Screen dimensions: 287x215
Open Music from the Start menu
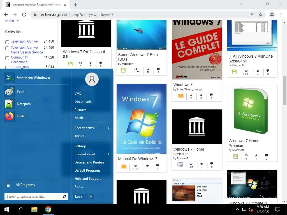click(x=79, y=118)
